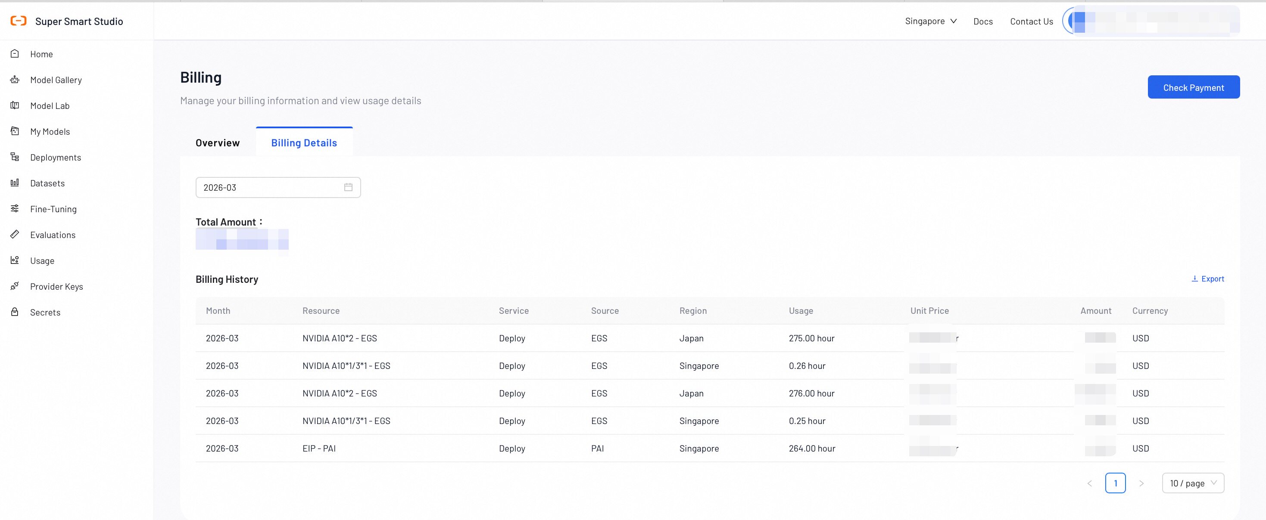Image resolution: width=1266 pixels, height=520 pixels.
Task: Select the Billing Details tab
Action: tap(304, 142)
